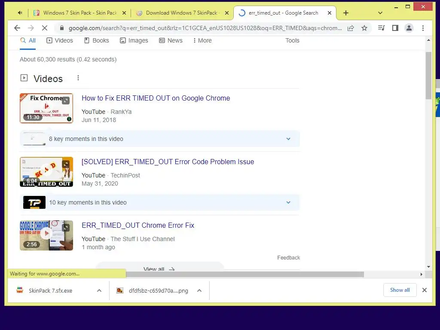This screenshot has width=440, height=330.
Task: Open [SOLVED] ERR_TIMED_OUT Error Code link
Action: coord(168,162)
